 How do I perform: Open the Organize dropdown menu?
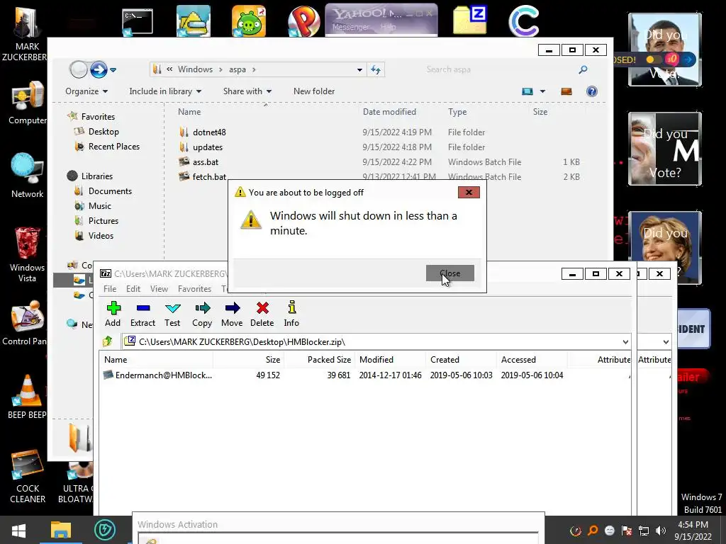[x=86, y=91]
